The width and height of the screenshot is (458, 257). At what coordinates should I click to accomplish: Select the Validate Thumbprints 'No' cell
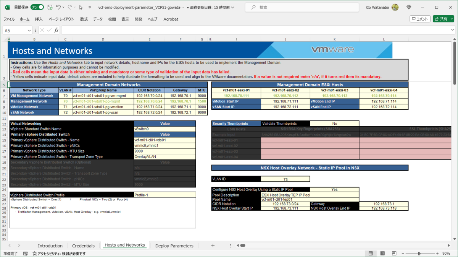point(335,124)
